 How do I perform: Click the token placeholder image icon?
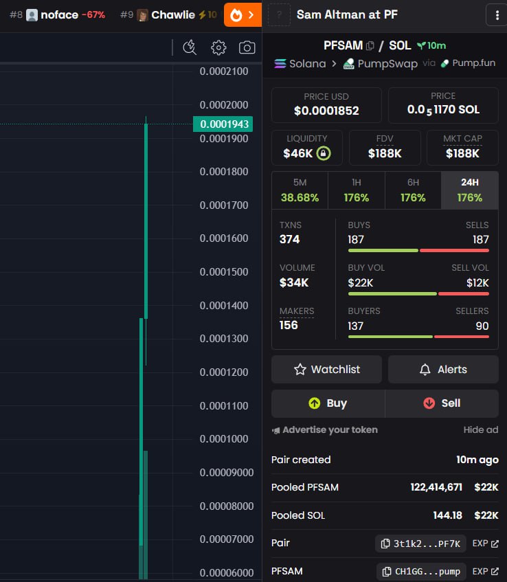click(x=279, y=15)
